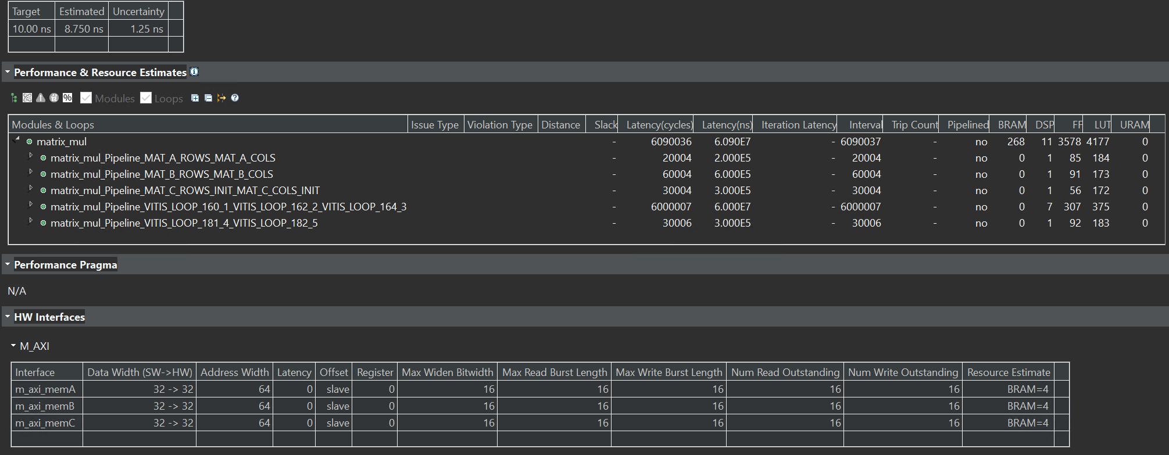Screen dimensions: 1169x455
Task: Collapse the M_AXI subsection
Action: (13, 346)
